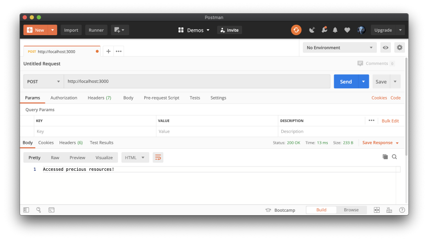Open response Cookies tab
The image size is (428, 241).
coord(46,142)
